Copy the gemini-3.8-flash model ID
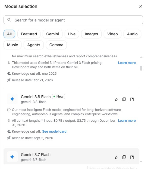The width and height of the screenshot is (148, 169). click(x=124, y=99)
